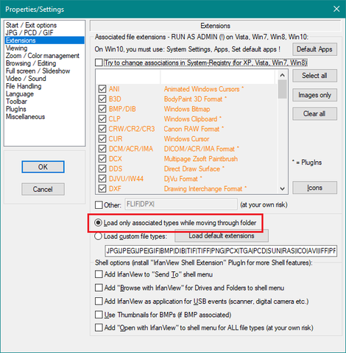The image size is (346, 353).
Task: Select the Windows Bitmap description
Action: 187,109
